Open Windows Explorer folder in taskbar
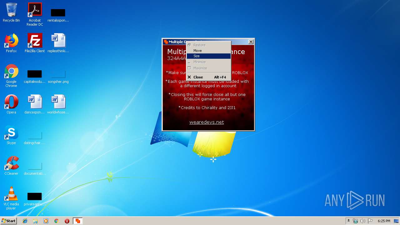 click(x=35, y=221)
